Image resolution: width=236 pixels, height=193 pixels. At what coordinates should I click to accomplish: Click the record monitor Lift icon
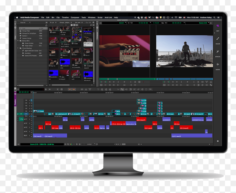pyautogui.click(x=207, y=82)
